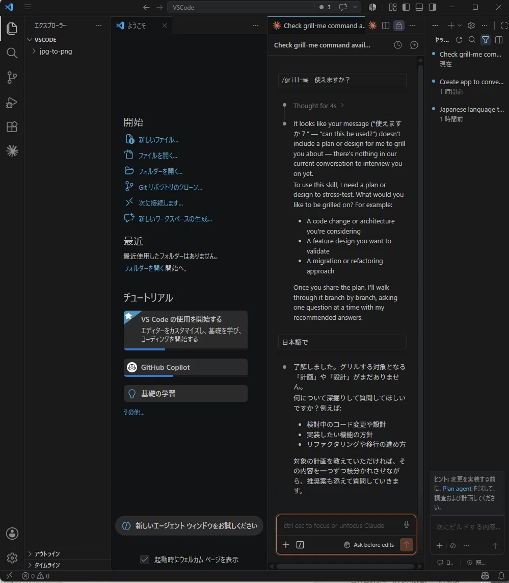The width and height of the screenshot is (509, 583).
Task: Open the Extensions view
Action: tap(12, 127)
